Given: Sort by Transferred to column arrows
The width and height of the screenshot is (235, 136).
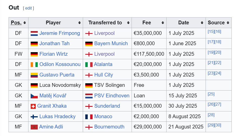Looking at the screenshot, I should [x=128, y=23].
